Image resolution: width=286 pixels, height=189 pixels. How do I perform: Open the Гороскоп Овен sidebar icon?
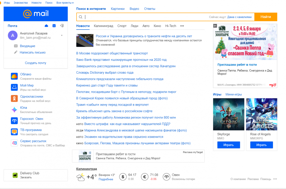[14, 121]
